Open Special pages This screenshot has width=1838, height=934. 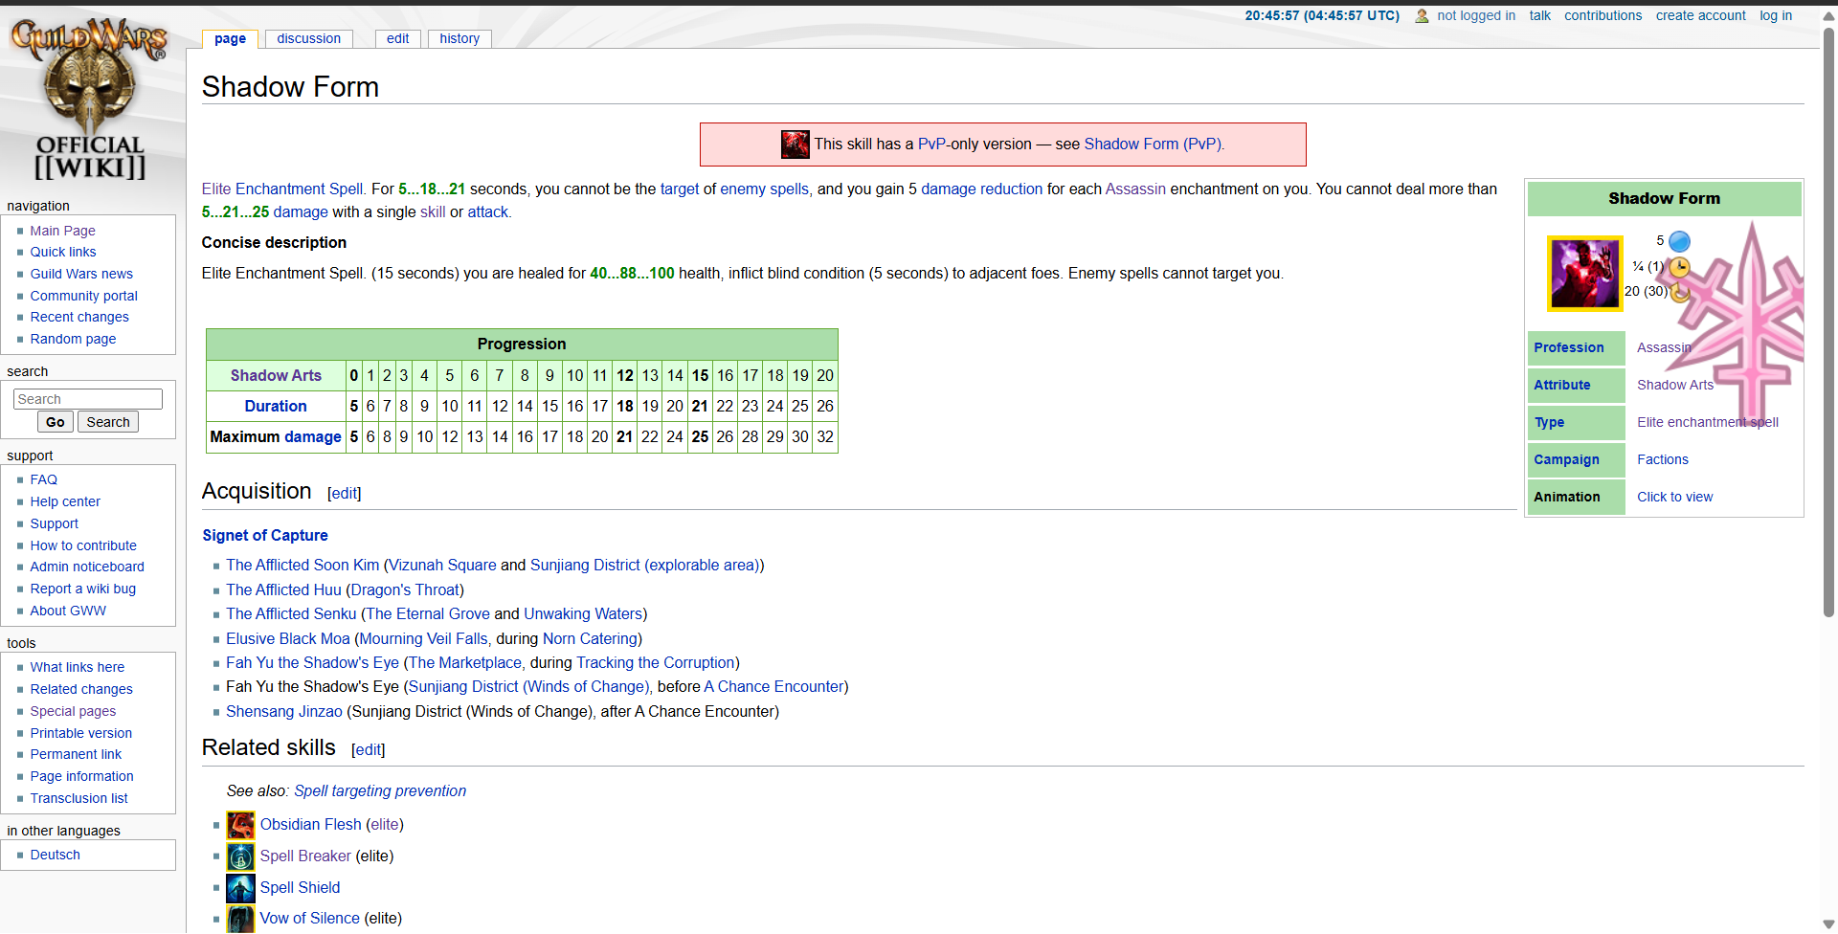point(73,712)
